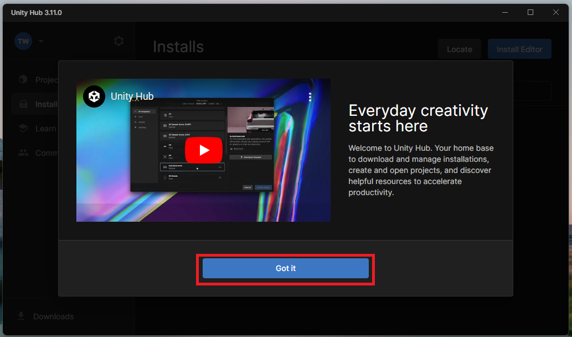Screen dimensions: 572x337
Task: Click the Unity logo channel icon on video
Action: pyautogui.click(x=94, y=96)
